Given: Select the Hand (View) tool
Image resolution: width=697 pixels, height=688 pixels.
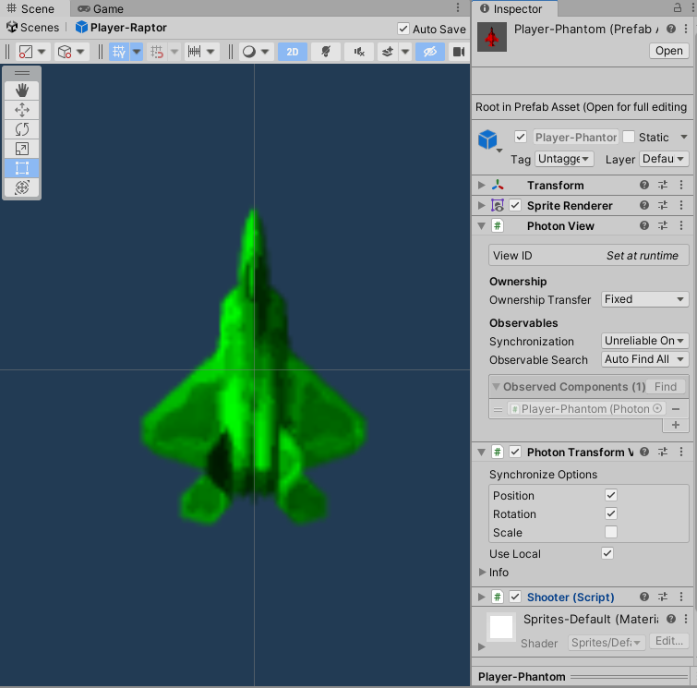Looking at the screenshot, I should [x=22, y=91].
